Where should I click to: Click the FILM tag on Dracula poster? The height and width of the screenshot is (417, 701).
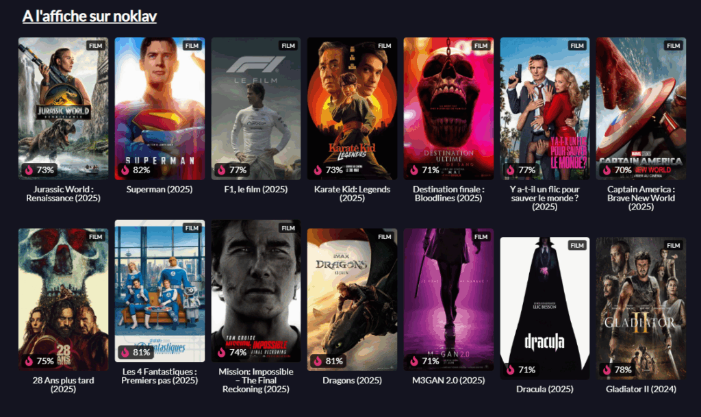click(x=576, y=245)
